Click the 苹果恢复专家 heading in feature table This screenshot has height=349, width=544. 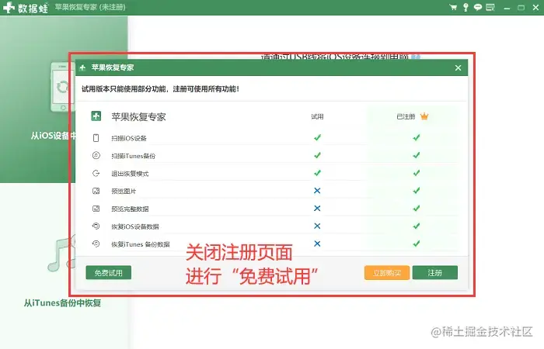138,116
